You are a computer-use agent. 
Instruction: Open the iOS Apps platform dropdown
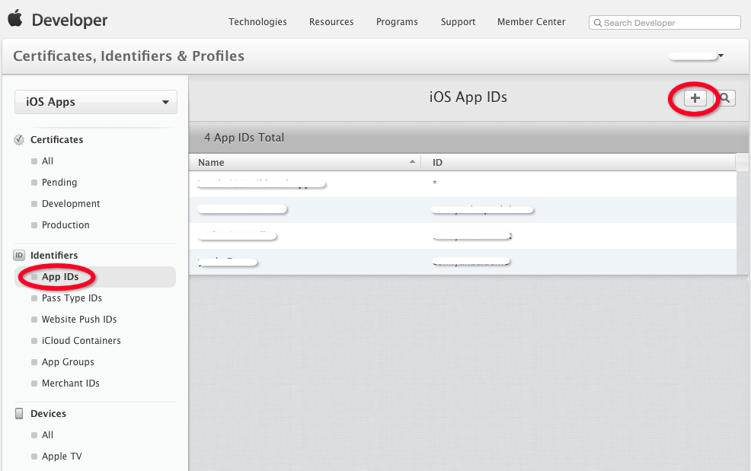click(96, 102)
